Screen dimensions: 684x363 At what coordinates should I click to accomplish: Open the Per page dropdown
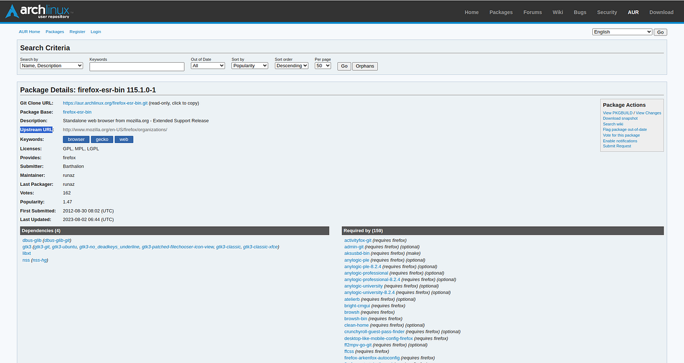tap(323, 65)
